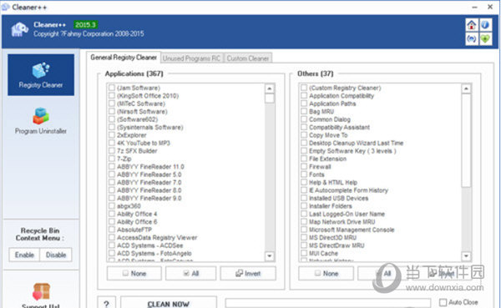
Task: Select MS Direct3D MRU row
Action: 332,237
